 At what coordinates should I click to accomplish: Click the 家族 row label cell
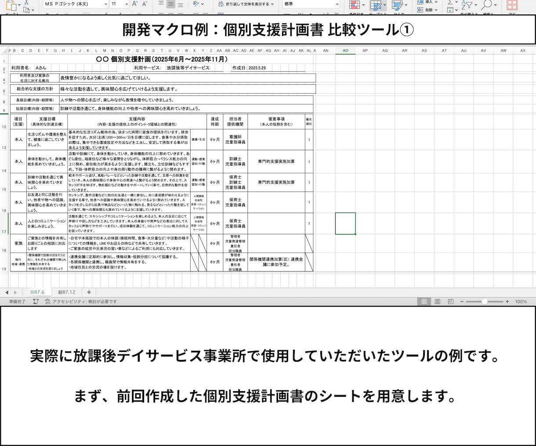click(18, 243)
